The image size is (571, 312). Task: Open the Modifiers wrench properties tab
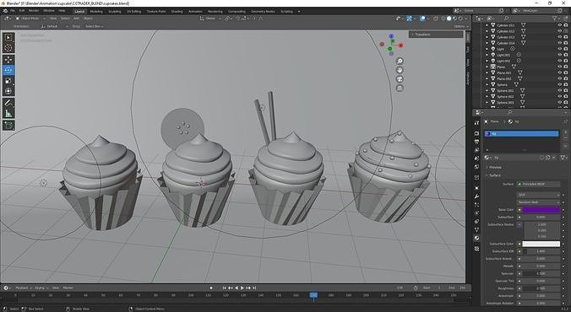pyautogui.click(x=476, y=196)
